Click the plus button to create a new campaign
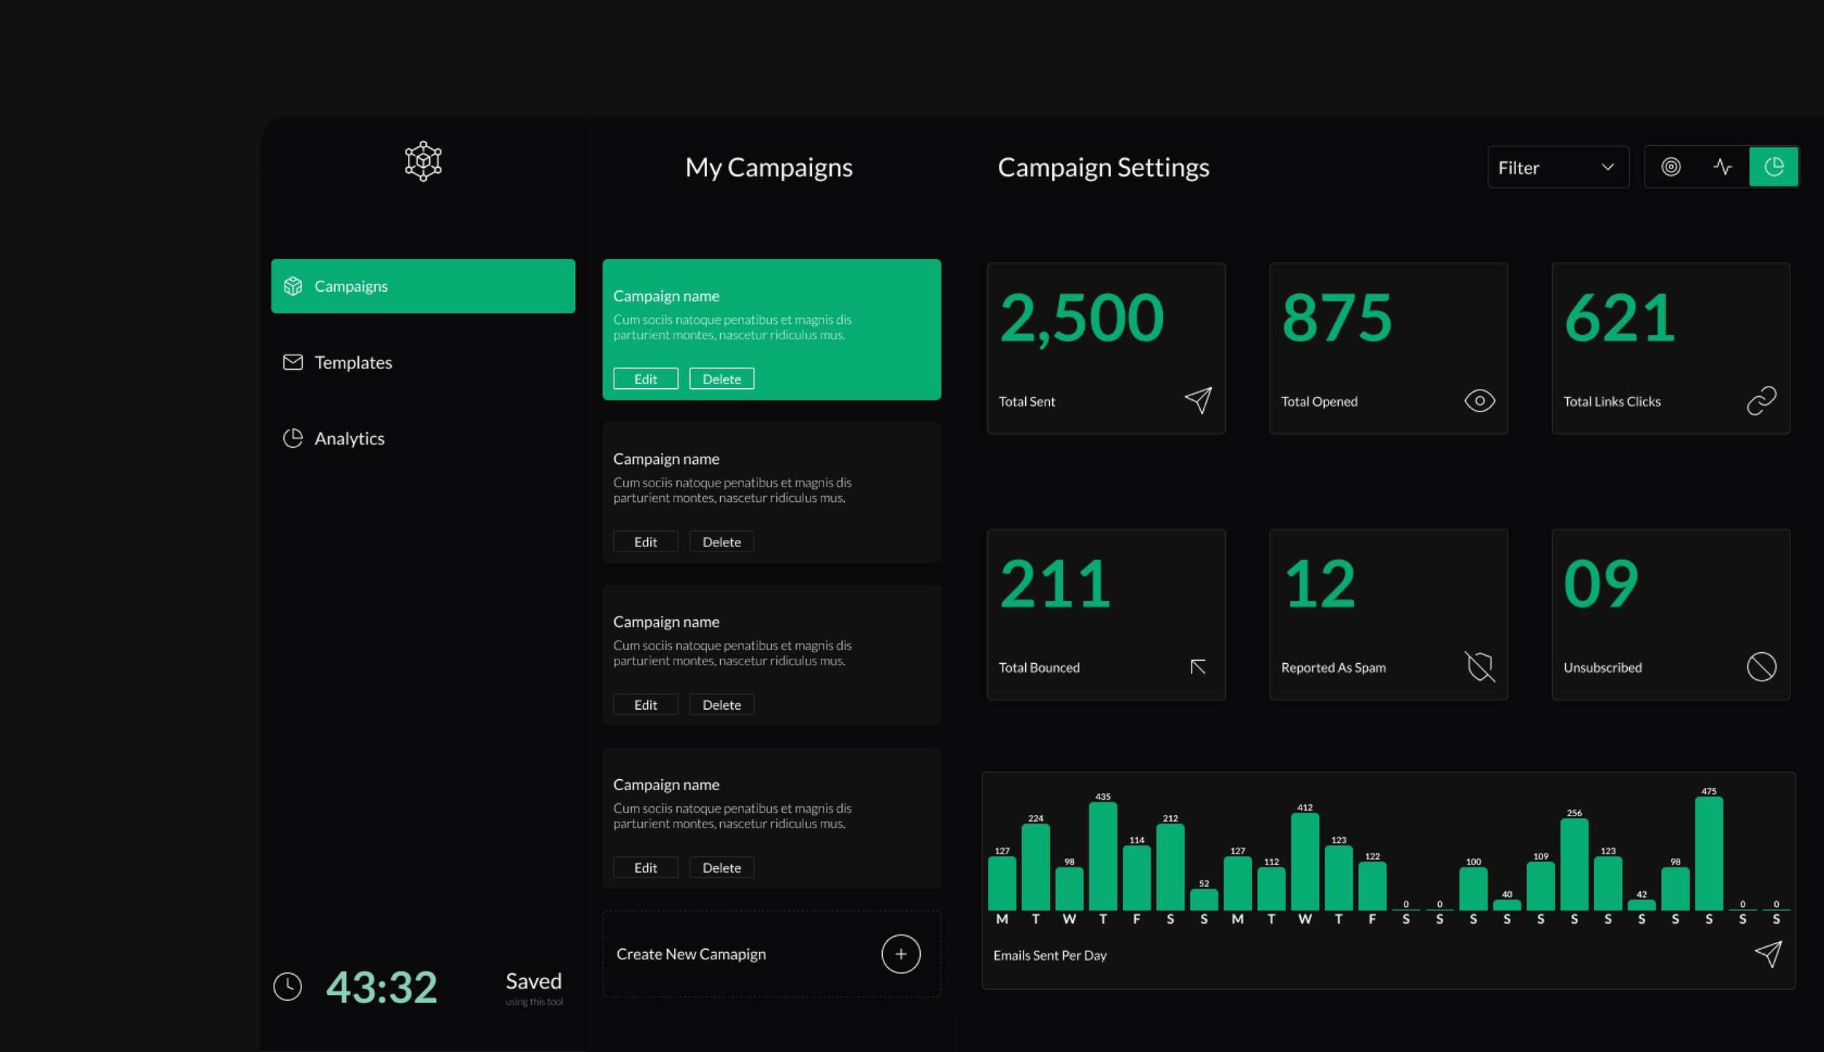The height and width of the screenshot is (1052, 1824). tap(901, 954)
